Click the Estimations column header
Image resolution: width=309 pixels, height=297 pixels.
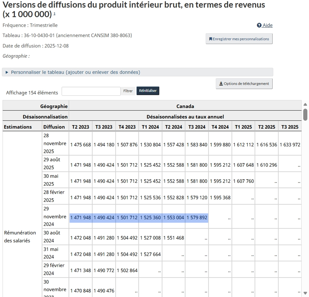18,127
